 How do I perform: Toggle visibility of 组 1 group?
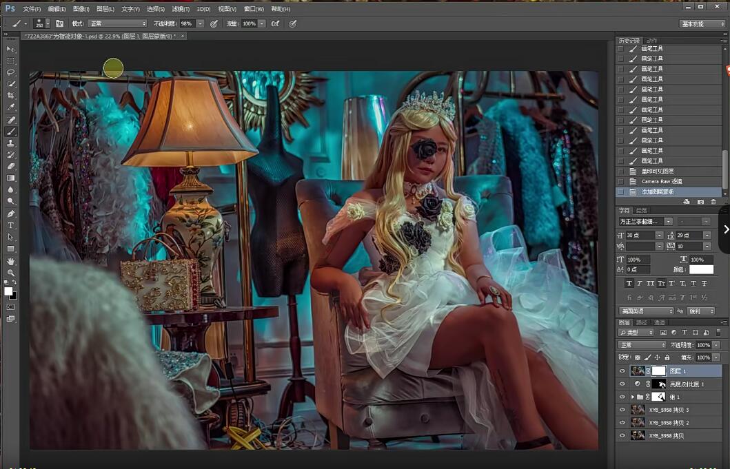click(x=622, y=397)
